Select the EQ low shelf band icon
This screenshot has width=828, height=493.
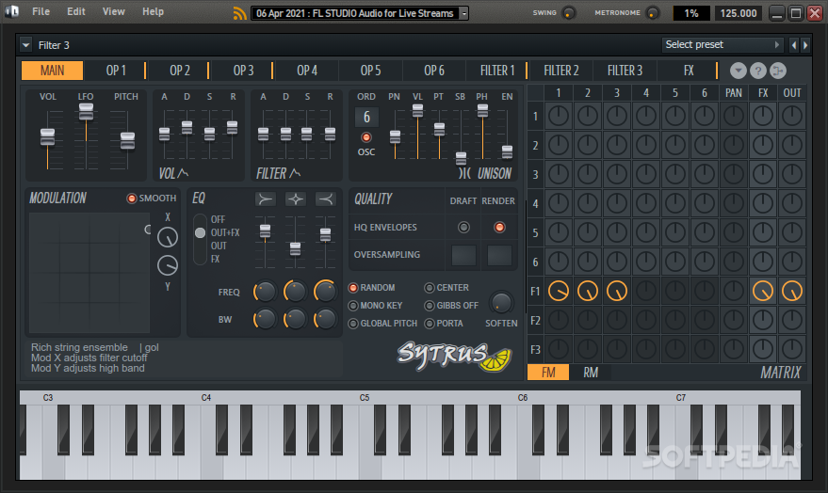265,199
